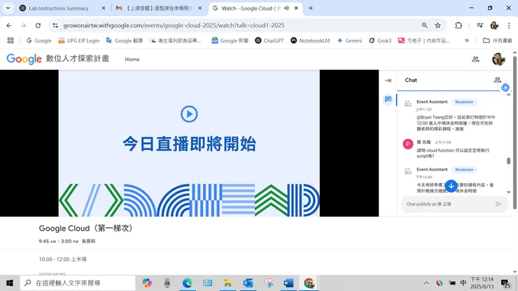Open the side extension swirl icon
Image resolution: width=518 pixels, height=291 pixels.
coord(505,87)
